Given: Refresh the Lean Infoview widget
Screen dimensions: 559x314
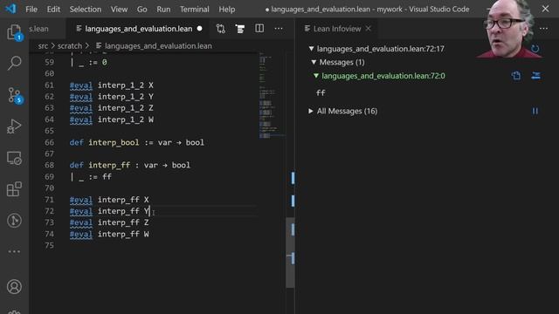Looking at the screenshot, I should 535,49.
